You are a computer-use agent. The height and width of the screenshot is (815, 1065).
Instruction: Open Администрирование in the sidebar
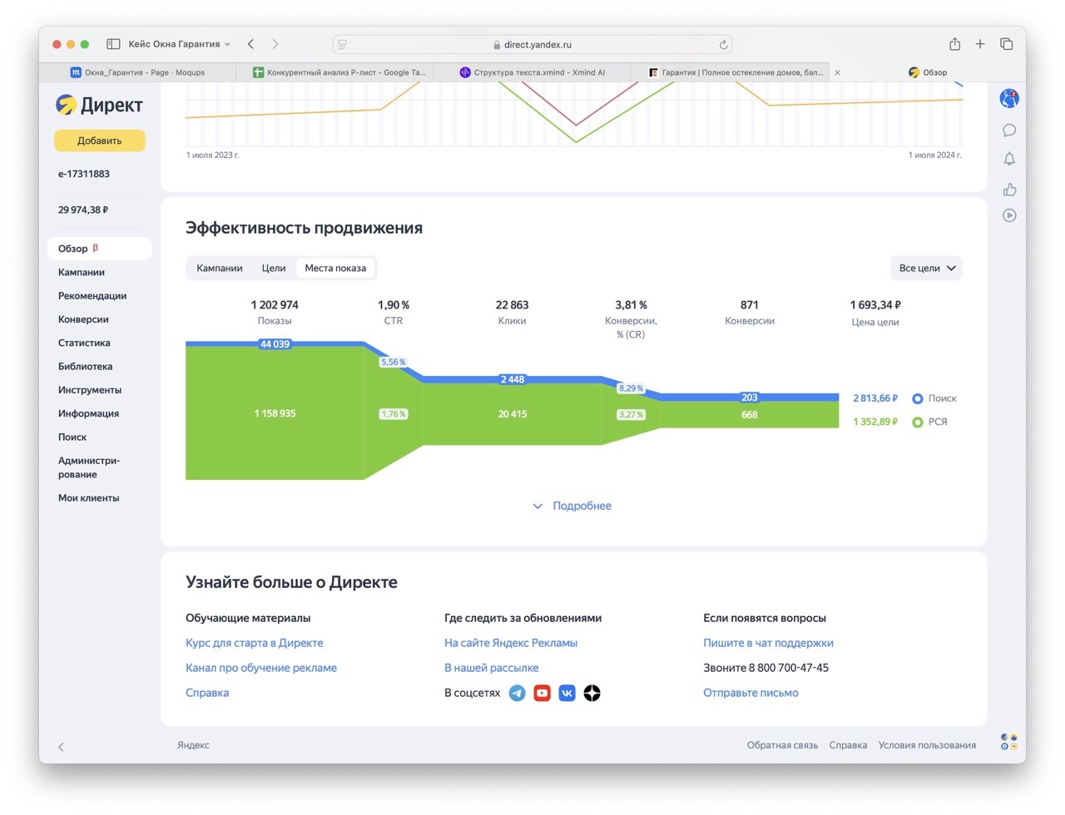pyautogui.click(x=89, y=467)
